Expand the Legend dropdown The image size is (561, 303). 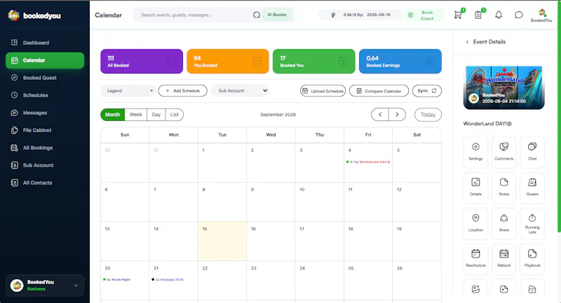tap(128, 91)
